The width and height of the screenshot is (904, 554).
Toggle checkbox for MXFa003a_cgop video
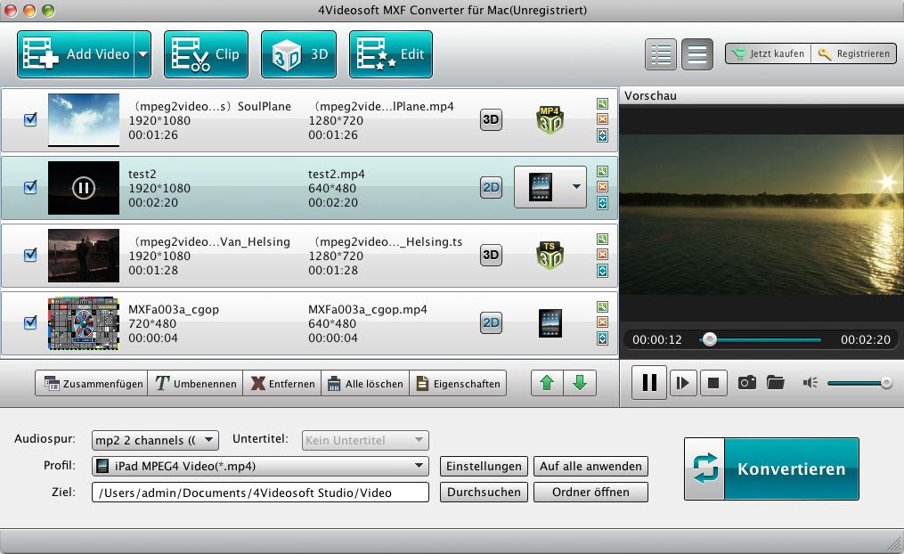[30, 322]
